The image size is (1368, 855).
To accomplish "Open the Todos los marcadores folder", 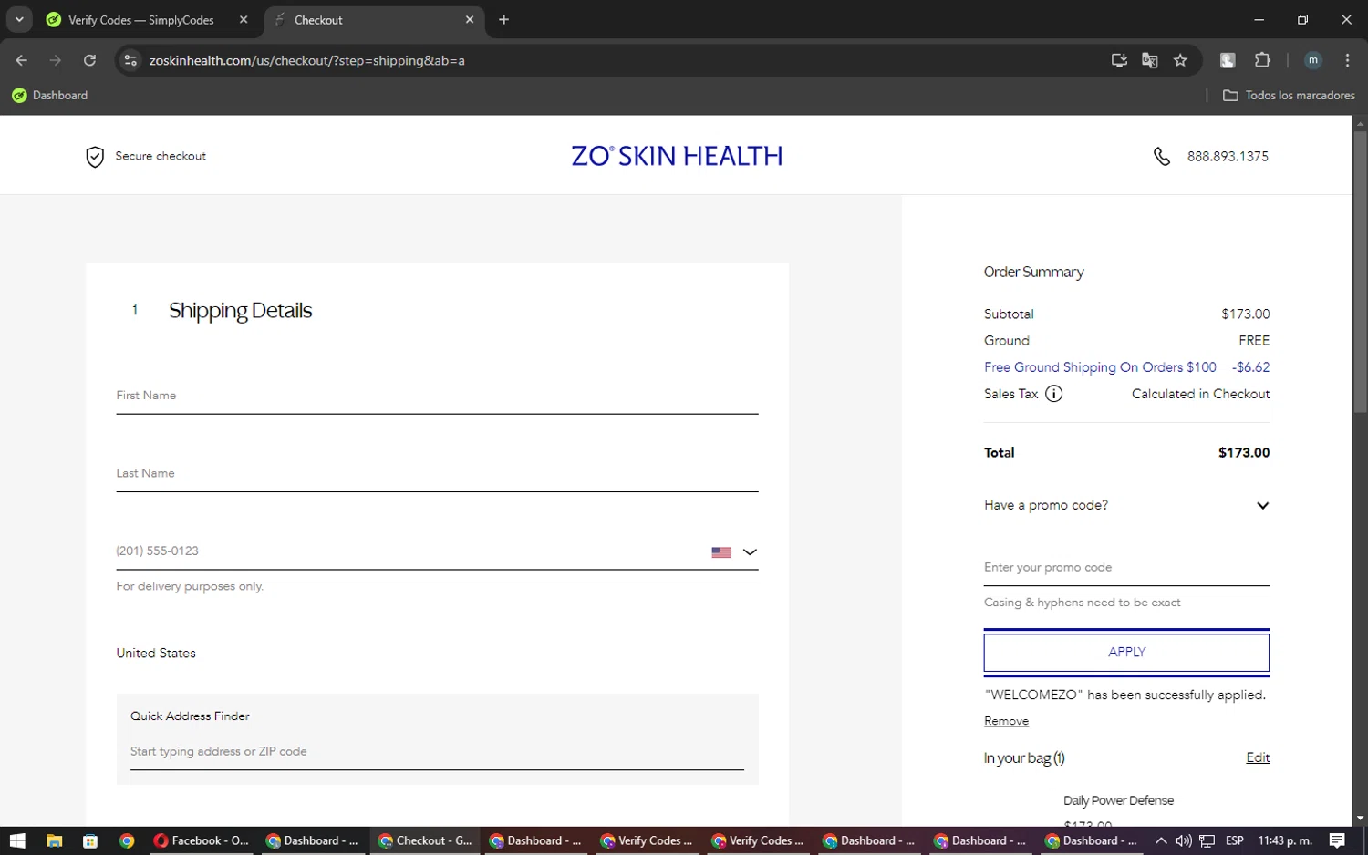I will coord(1289,95).
